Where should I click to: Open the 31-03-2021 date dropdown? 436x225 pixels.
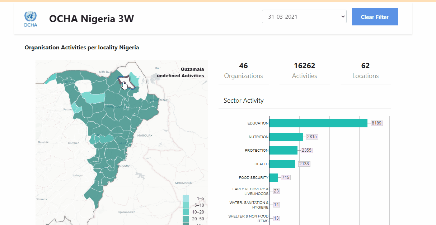tap(304, 16)
